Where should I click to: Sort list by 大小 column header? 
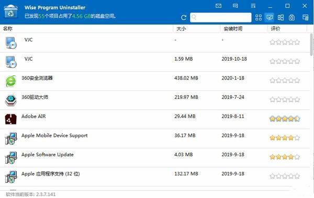pos(181,29)
